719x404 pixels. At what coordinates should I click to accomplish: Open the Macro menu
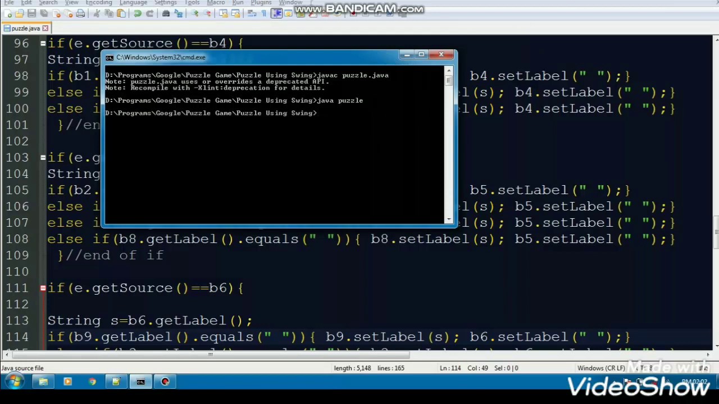coord(216,3)
